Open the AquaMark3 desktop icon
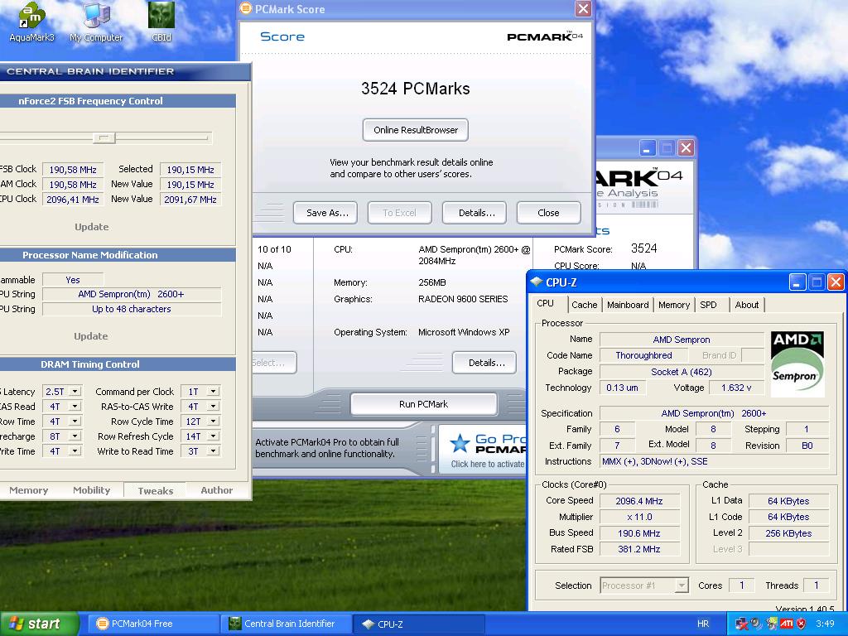Screen dimensions: 848x636 pyautogui.click(x=32, y=22)
